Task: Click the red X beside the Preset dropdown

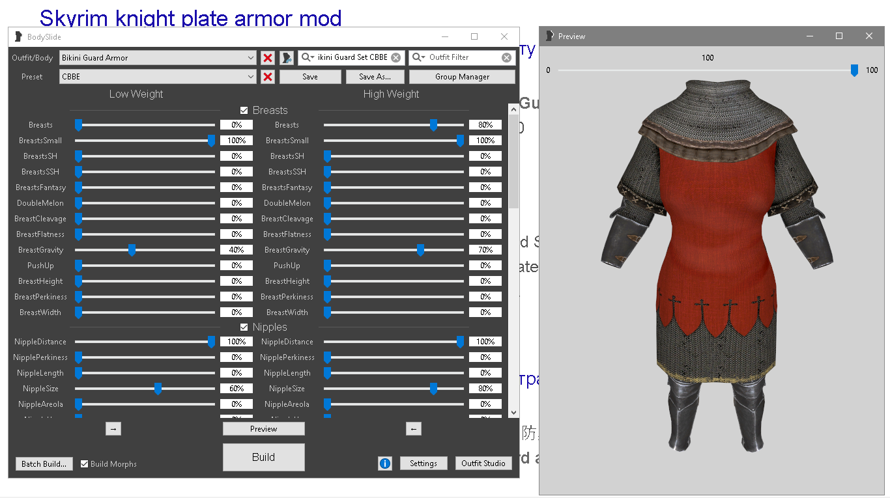Action: (268, 77)
